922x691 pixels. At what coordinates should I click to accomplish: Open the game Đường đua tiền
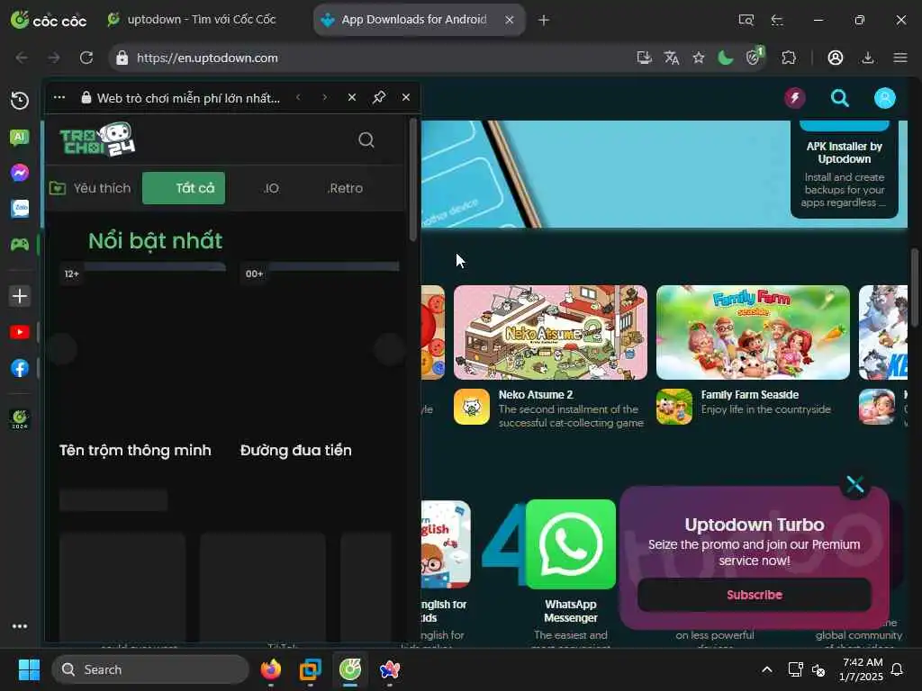coord(295,450)
